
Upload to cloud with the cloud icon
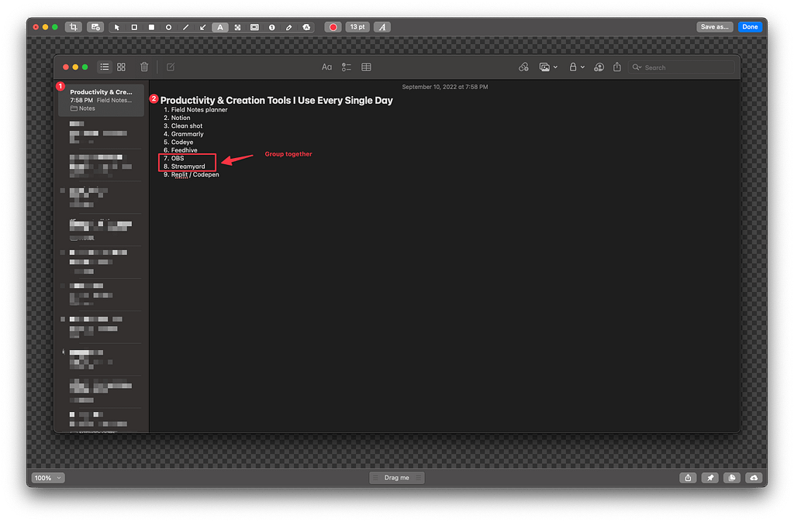pos(754,478)
